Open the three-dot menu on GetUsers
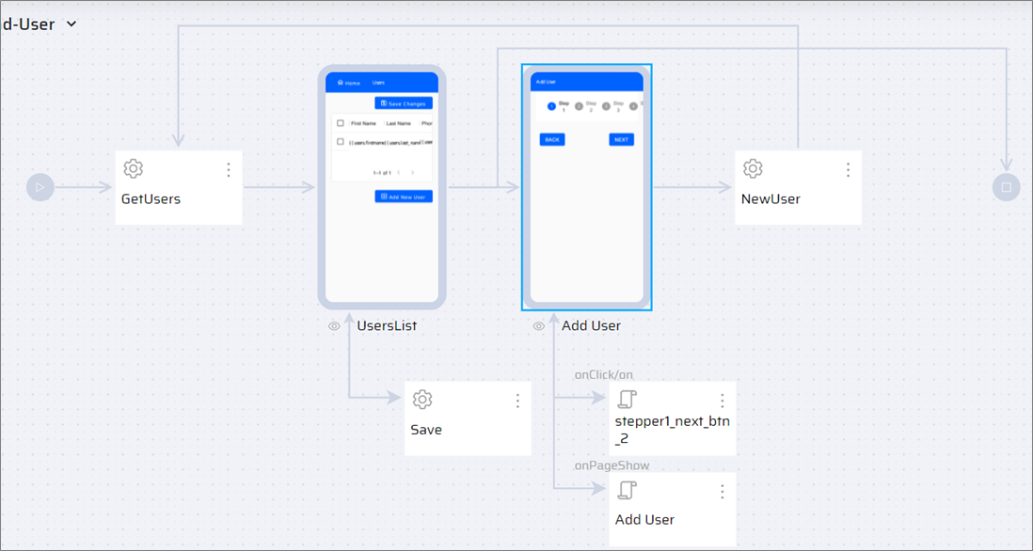This screenshot has width=1033, height=551. coord(228,169)
